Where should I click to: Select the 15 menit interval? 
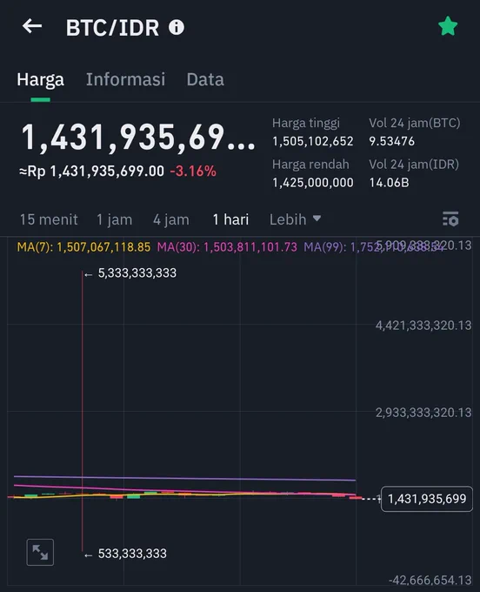click(x=49, y=219)
